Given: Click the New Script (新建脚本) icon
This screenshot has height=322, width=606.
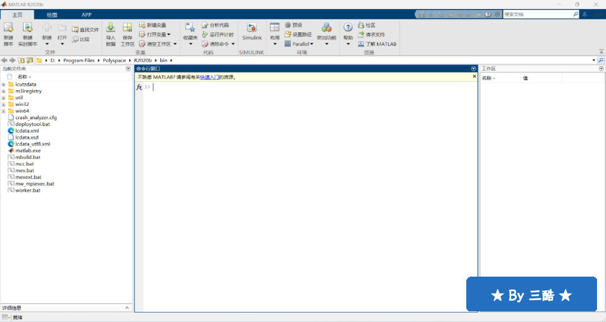Looking at the screenshot, I should pyautogui.click(x=8, y=34).
